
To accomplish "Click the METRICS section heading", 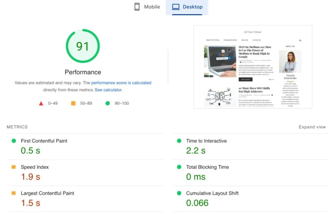I will [x=17, y=127].
